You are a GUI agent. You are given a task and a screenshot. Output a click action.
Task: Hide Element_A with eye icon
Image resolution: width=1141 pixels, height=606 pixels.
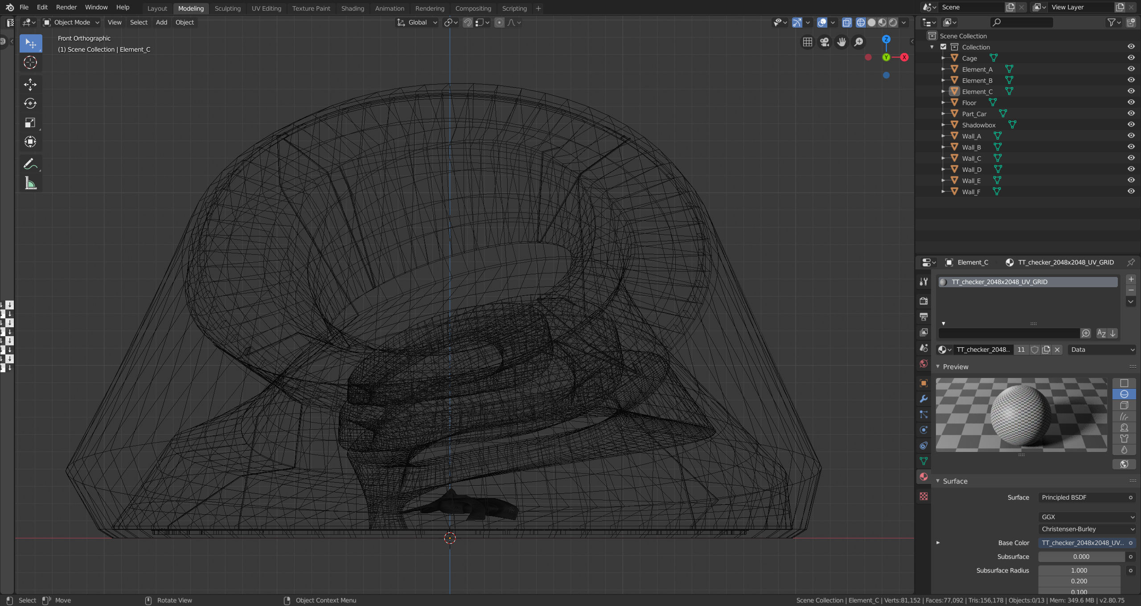[1131, 69]
